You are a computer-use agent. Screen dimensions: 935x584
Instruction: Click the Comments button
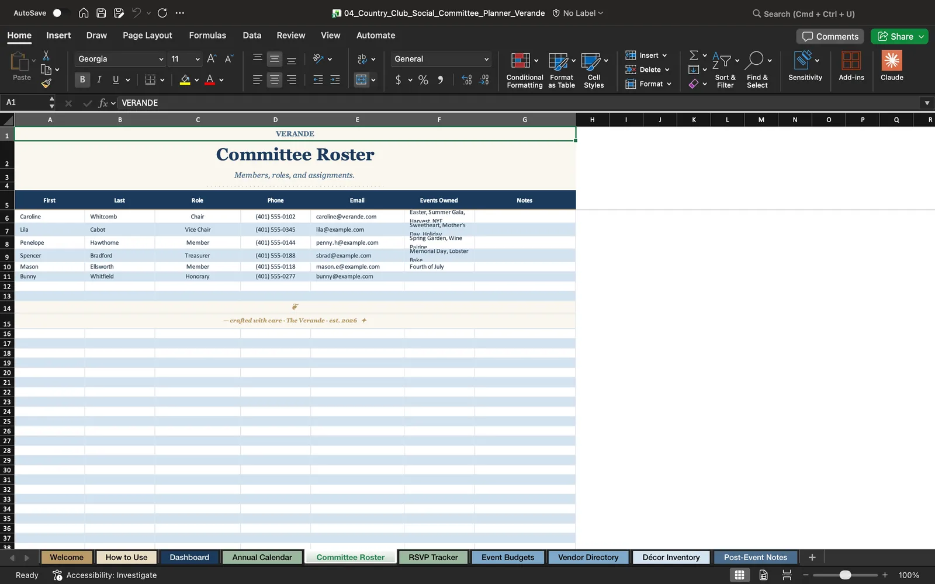[830, 36]
